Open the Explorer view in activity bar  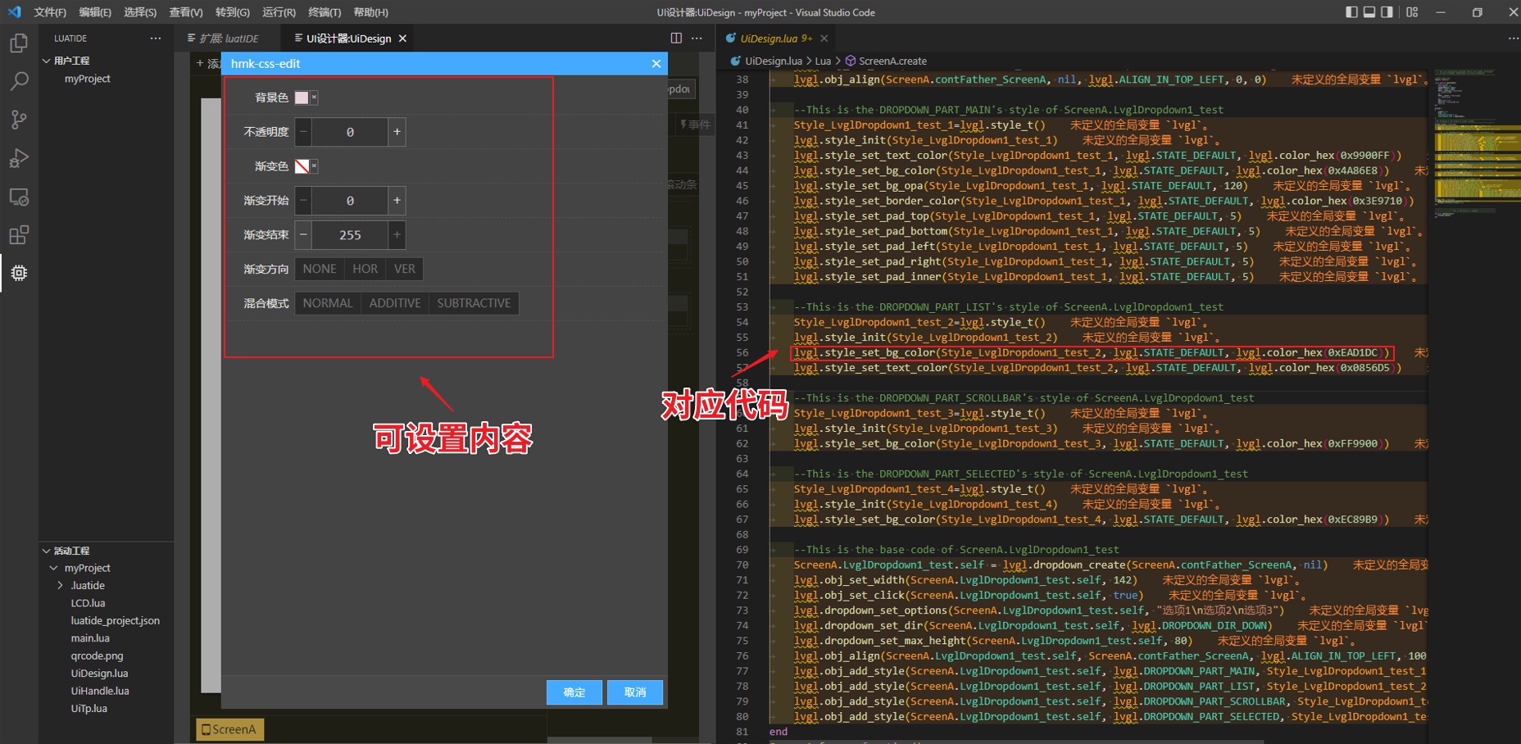pos(19,43)
